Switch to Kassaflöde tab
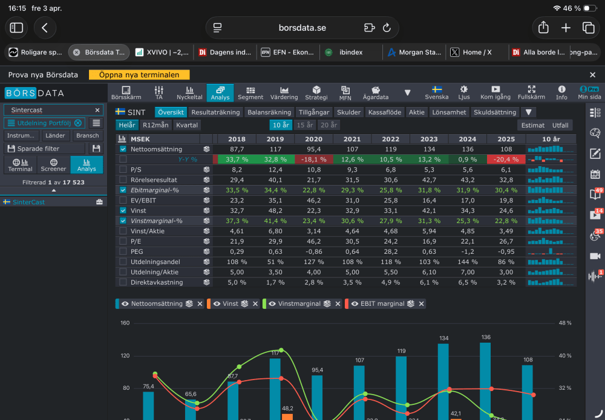The height and width of the screenshot is (420, 605). click(385, 112)
